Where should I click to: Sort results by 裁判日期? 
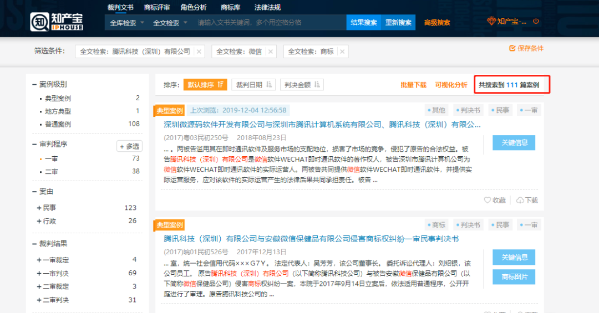[x=253, y=85]
